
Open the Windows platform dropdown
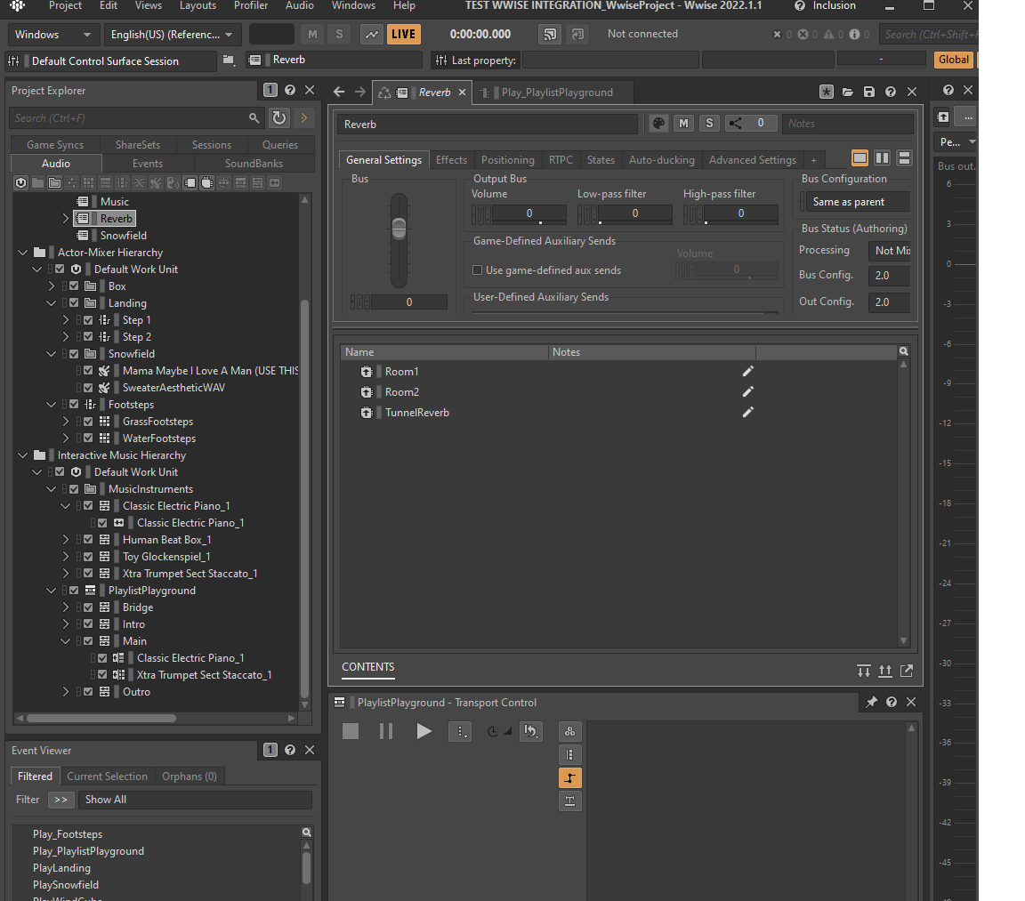pos(53,35)
